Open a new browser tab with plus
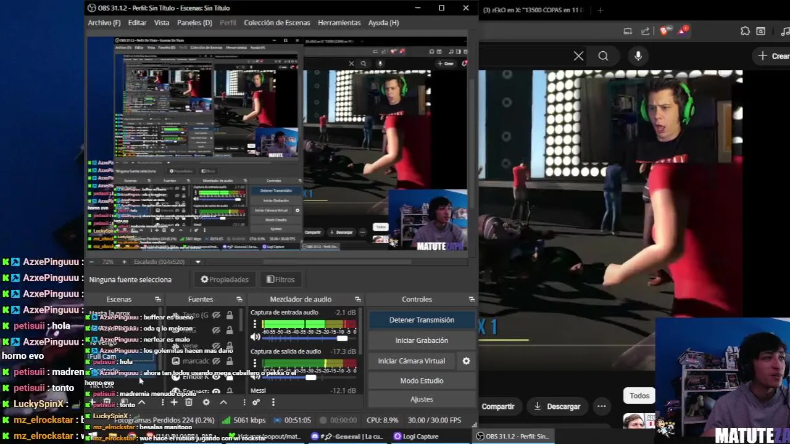Image resolution: width=790 pixels, height=444 pixels. pyautogui.click(x=600, y=10)
